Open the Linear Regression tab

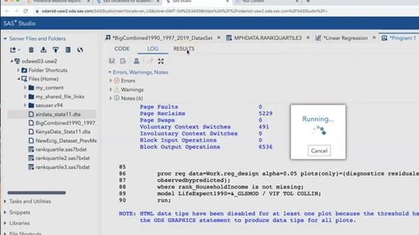tap(346, 38)
